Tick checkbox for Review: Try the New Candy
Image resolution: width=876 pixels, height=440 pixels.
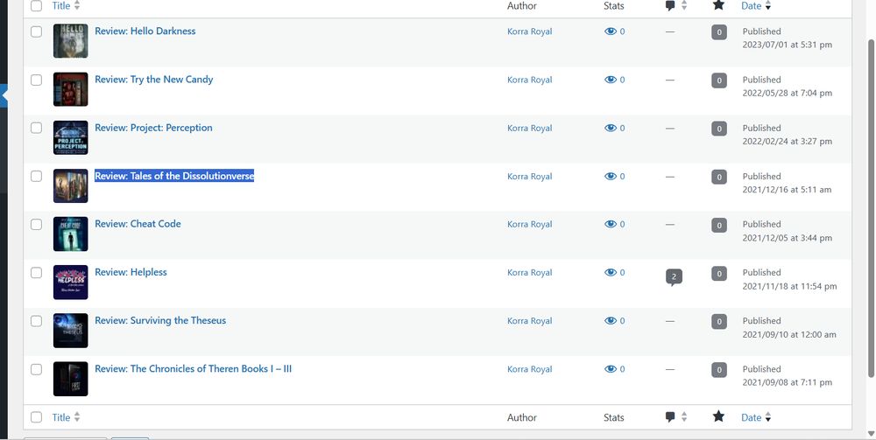point(36,80)
